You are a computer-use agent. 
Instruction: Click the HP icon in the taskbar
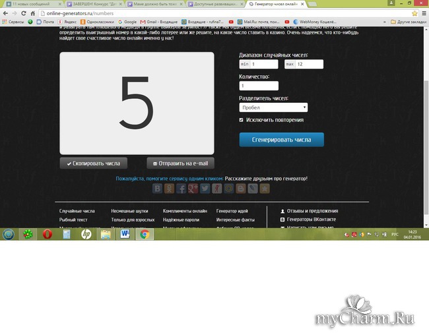86,234
